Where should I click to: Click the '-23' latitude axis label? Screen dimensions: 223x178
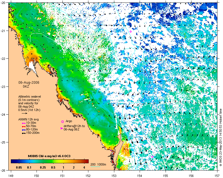coord(3,86)
